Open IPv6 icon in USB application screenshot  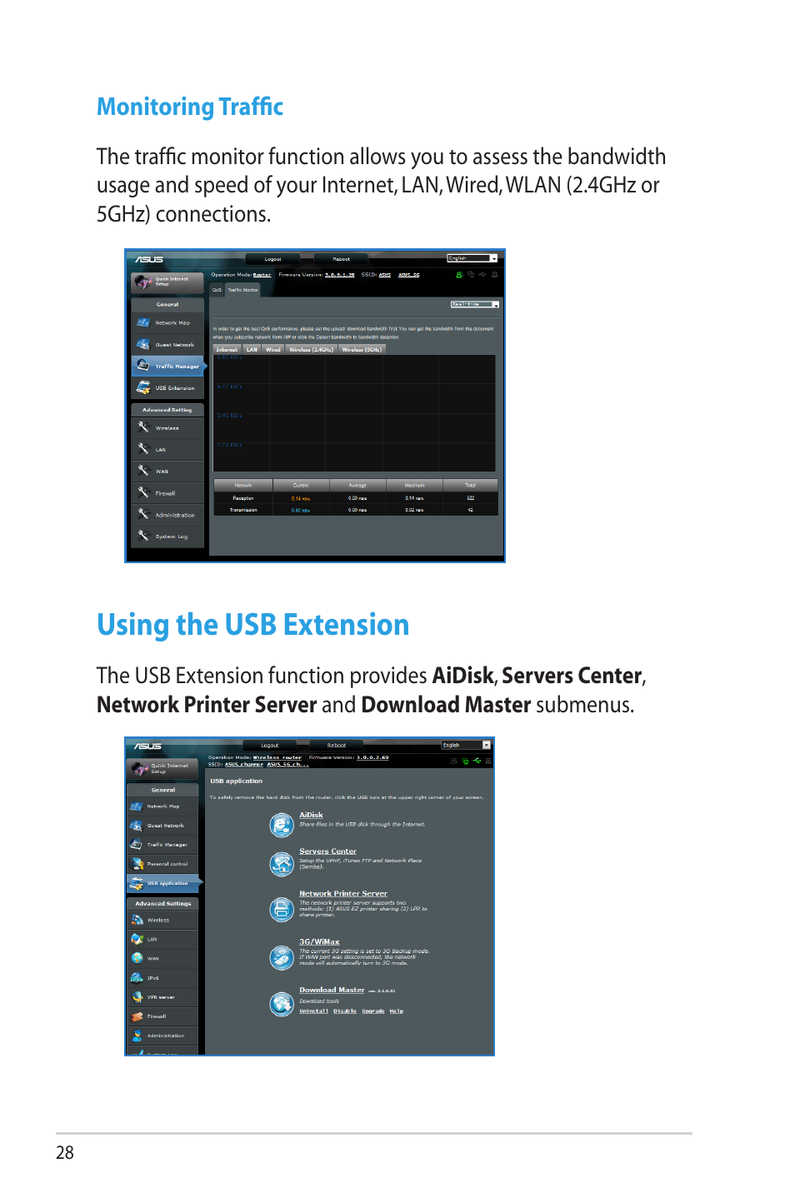[137, 977]
